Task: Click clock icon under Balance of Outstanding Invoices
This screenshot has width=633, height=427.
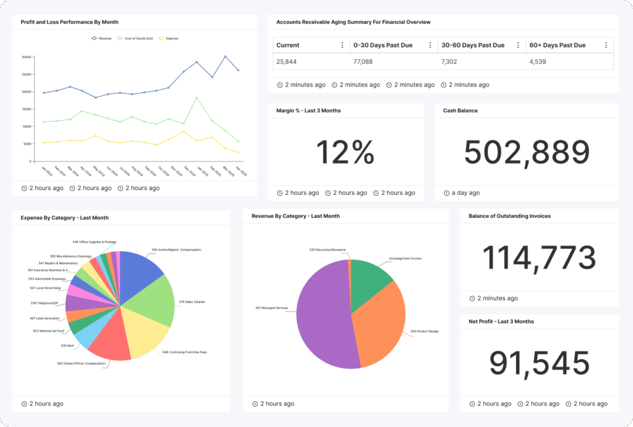Action: click(473, 298)
